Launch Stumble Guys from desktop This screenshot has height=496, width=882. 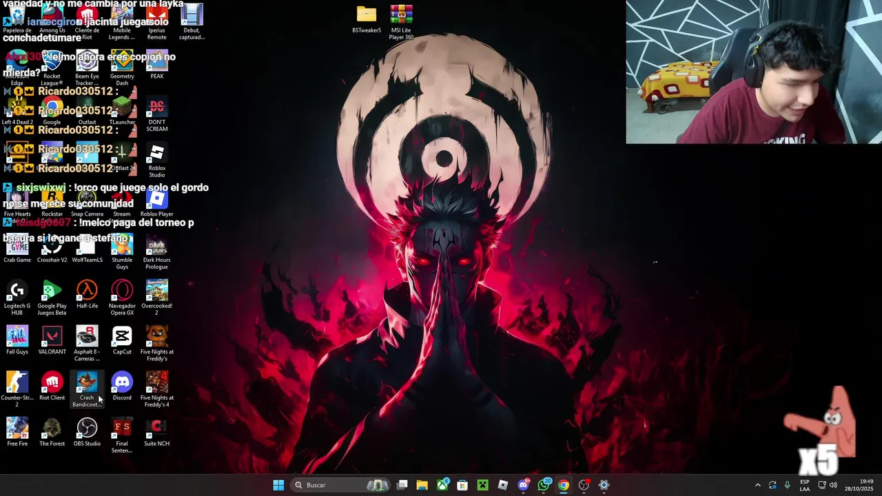122,251
